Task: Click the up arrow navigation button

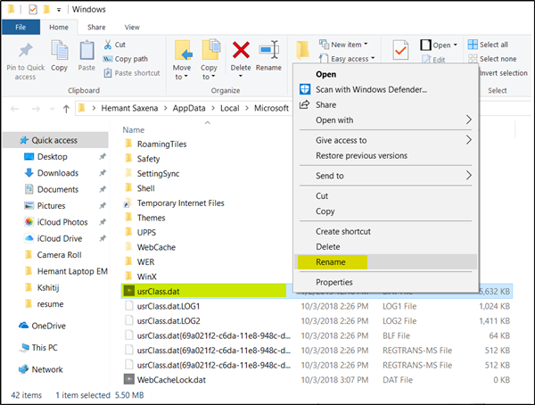Action: [65, 108]
